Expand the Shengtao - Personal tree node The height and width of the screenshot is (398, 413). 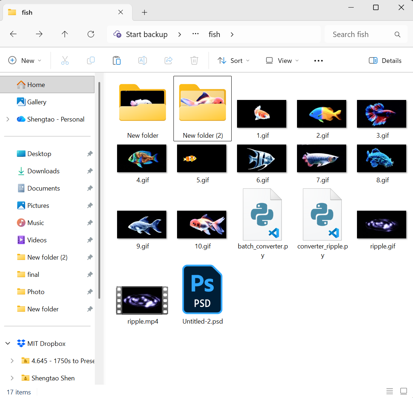(8, 119)
